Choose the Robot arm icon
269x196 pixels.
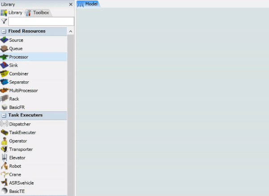[4, 166]
